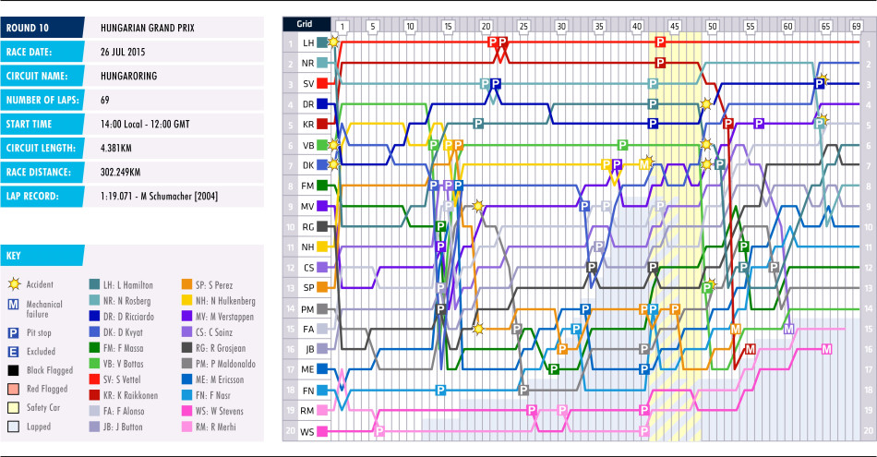877x457 pixels.
Task: Click the circuit length value 4.381KM
Action: click(x=115, y=149)
